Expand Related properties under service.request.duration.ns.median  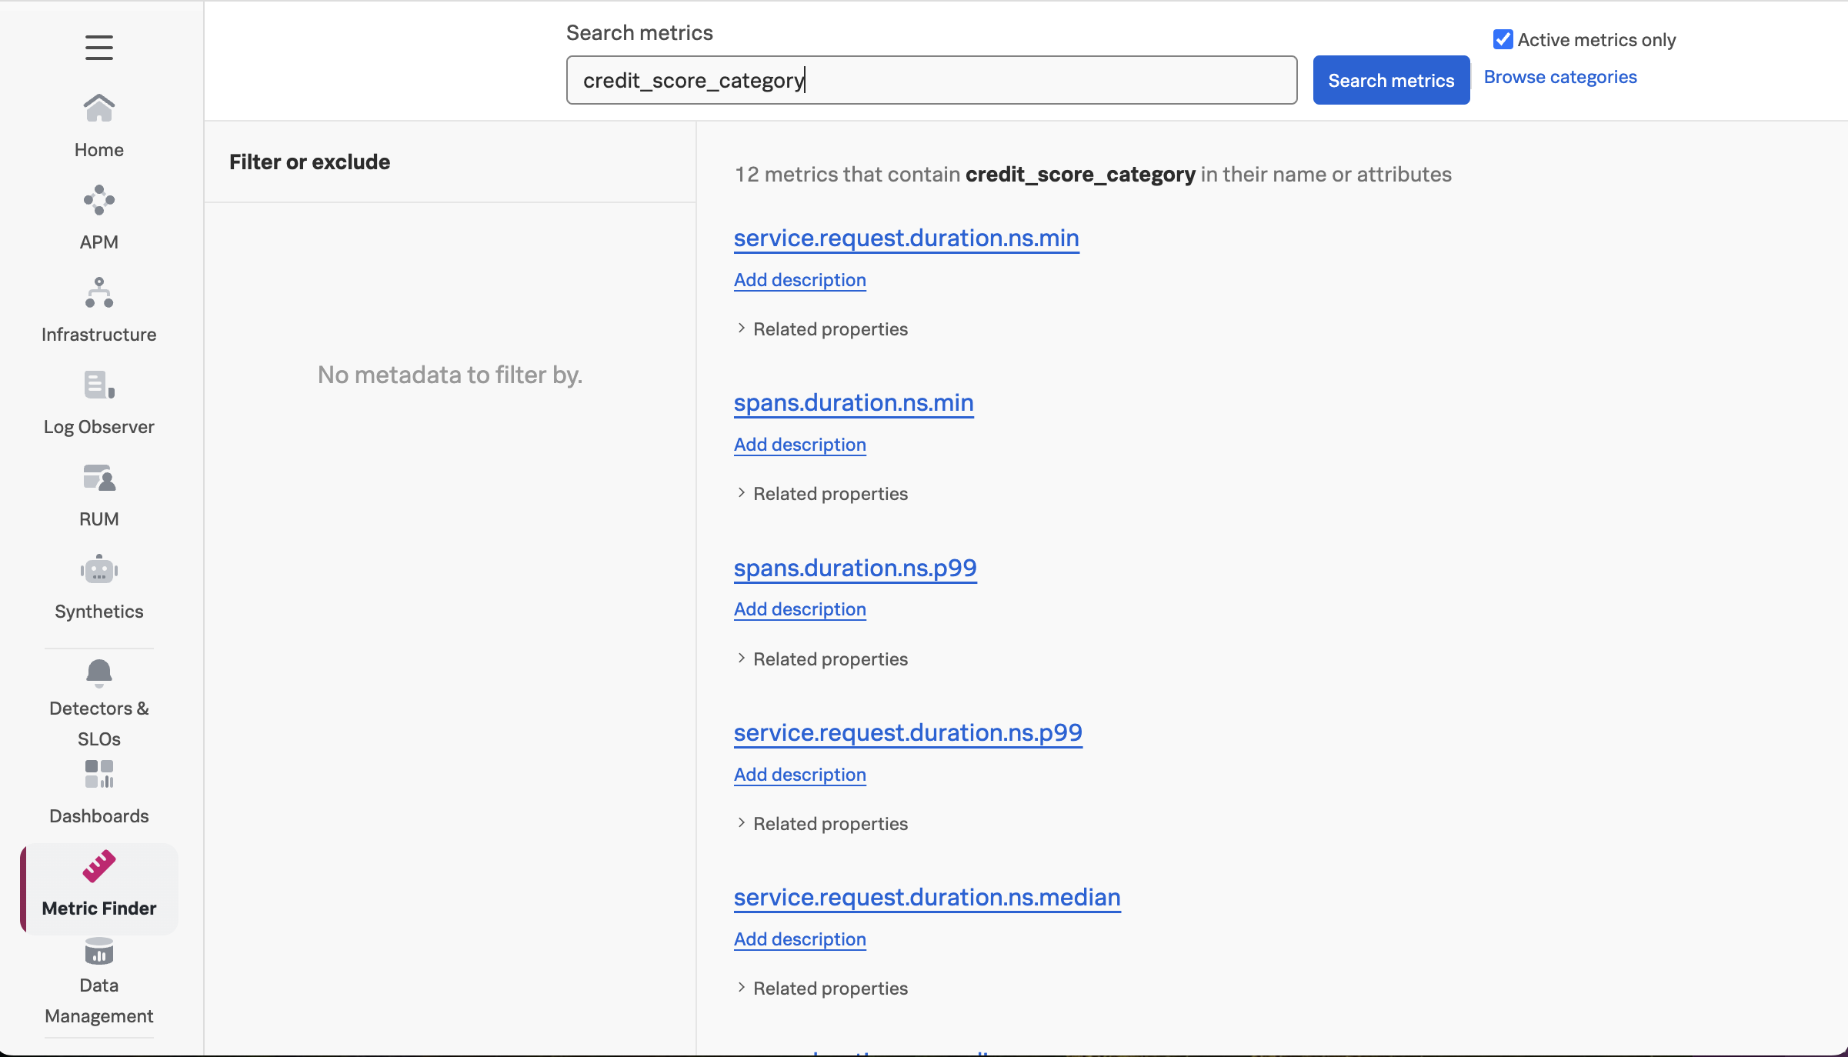[x=821, y=989]
